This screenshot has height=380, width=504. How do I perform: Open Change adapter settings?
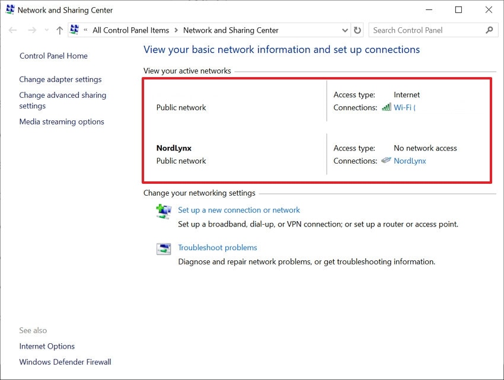tap(60, 79)
